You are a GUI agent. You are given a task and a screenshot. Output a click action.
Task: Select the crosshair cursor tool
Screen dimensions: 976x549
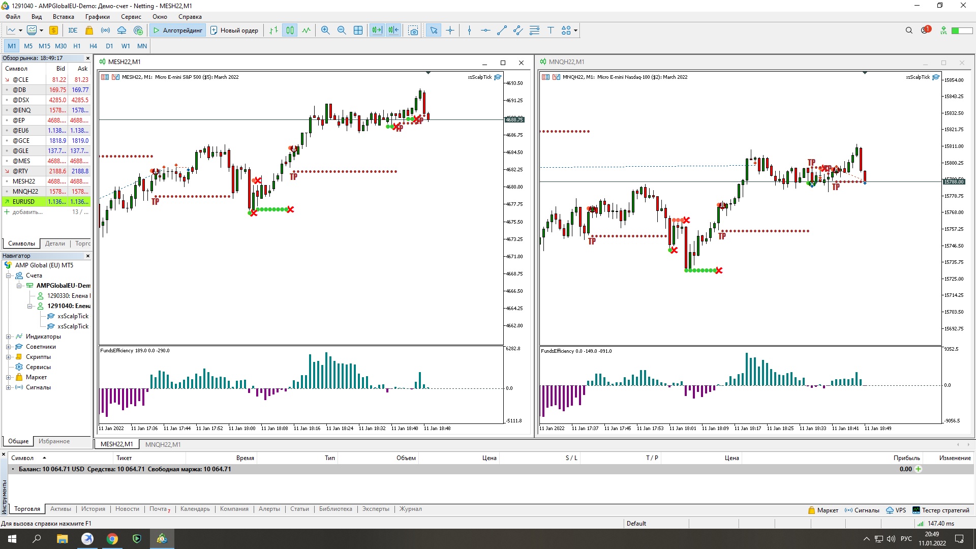450,30
